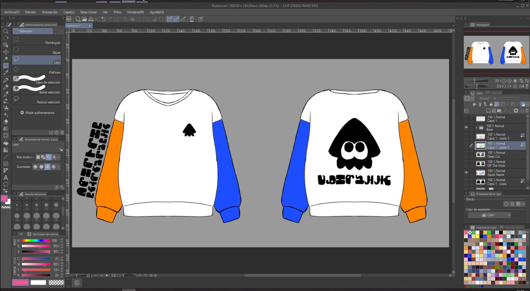Select the Zoom magnifier tool

[6, 31]
